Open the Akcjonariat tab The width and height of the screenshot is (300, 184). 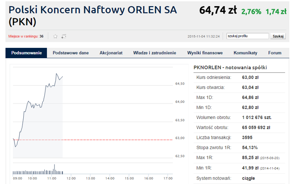(x=111, y=53)
